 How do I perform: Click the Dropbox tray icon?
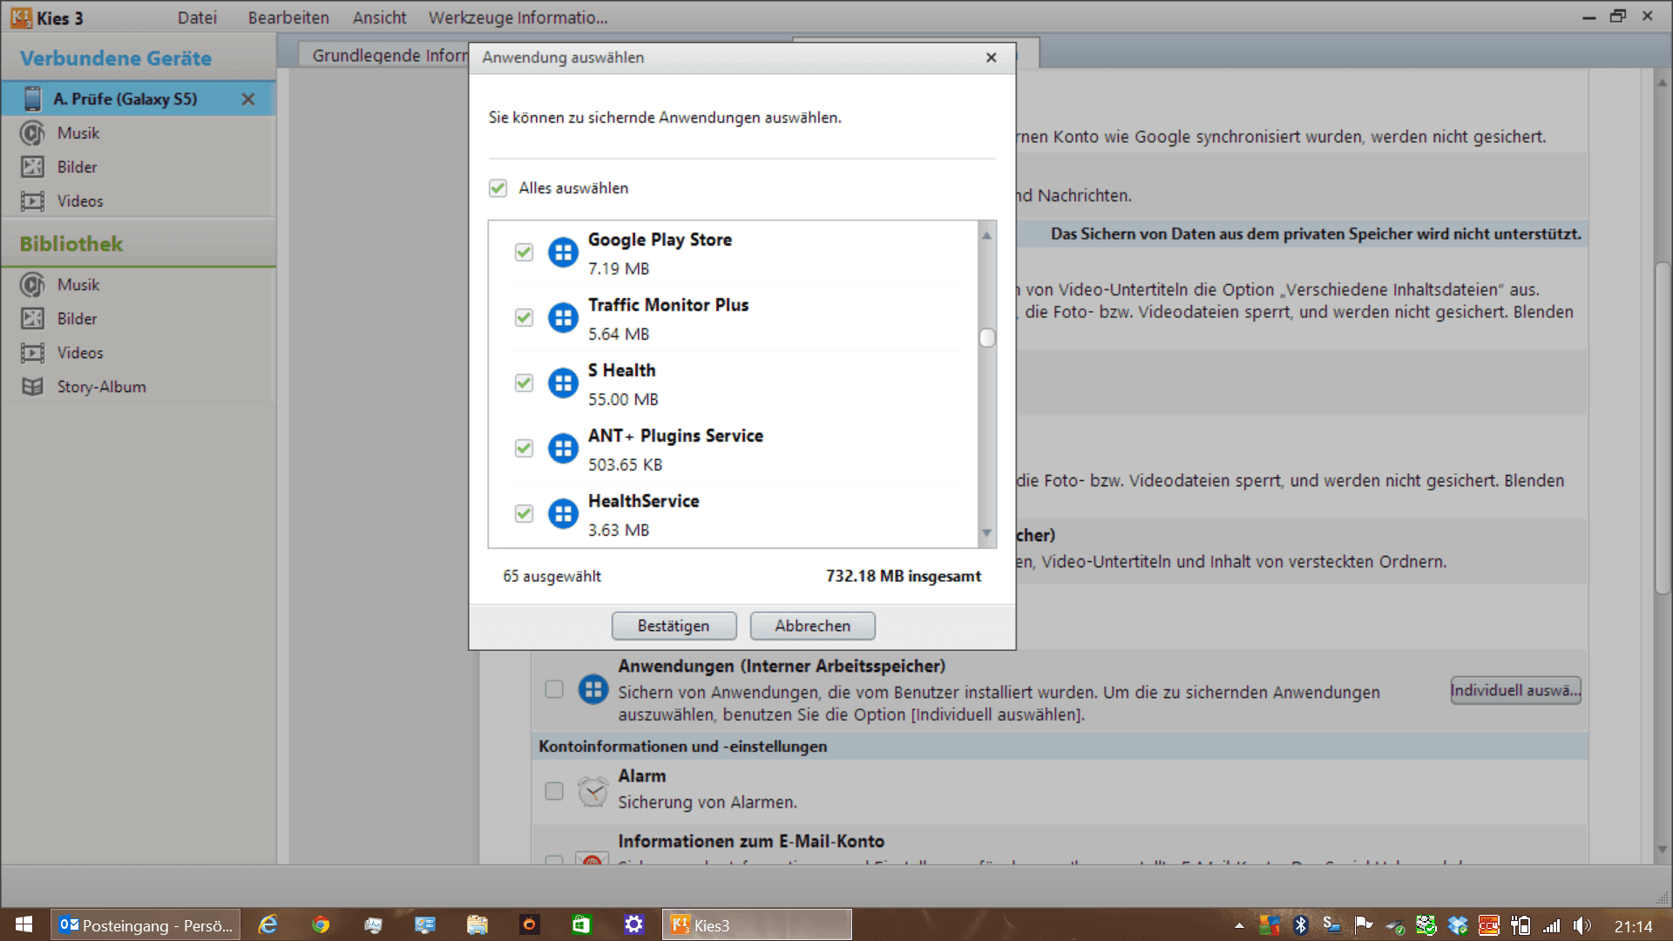coord(1458,925)
